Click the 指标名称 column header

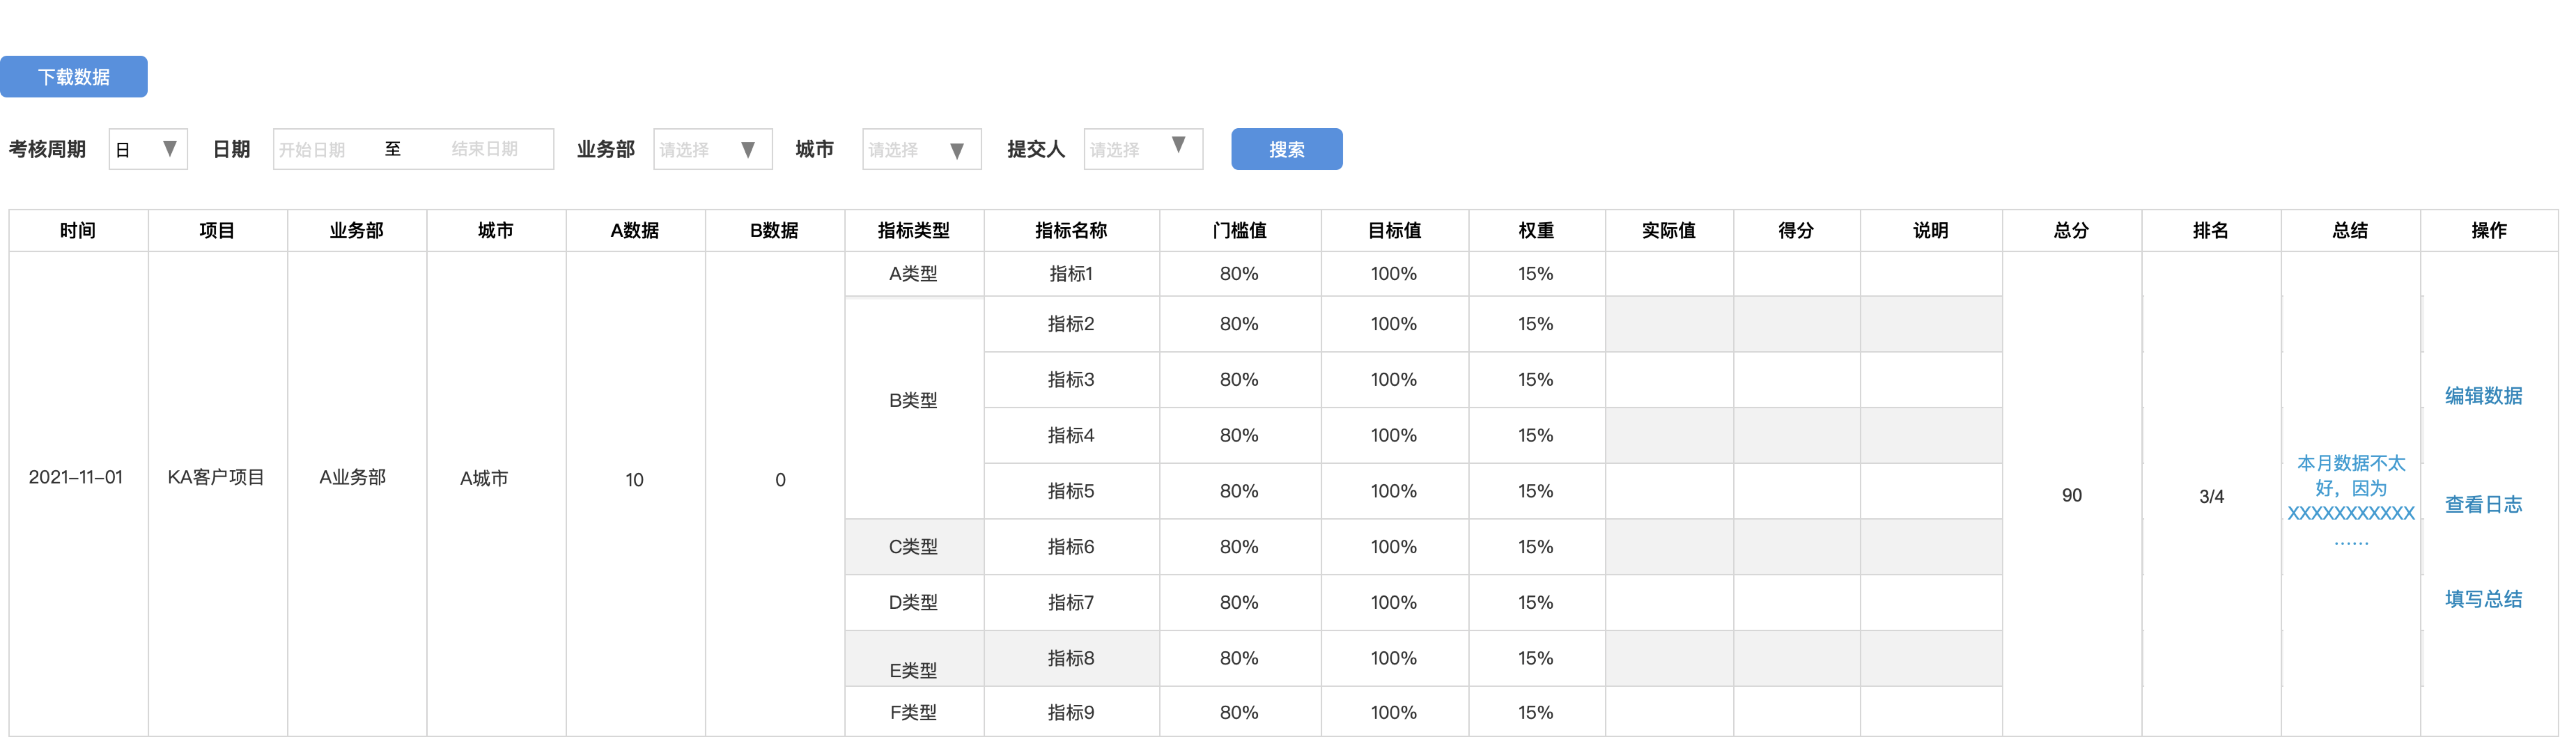pos(1071,231)
